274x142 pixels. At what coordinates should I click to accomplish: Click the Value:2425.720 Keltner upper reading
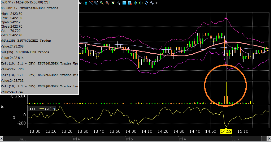tap(12, 69)
